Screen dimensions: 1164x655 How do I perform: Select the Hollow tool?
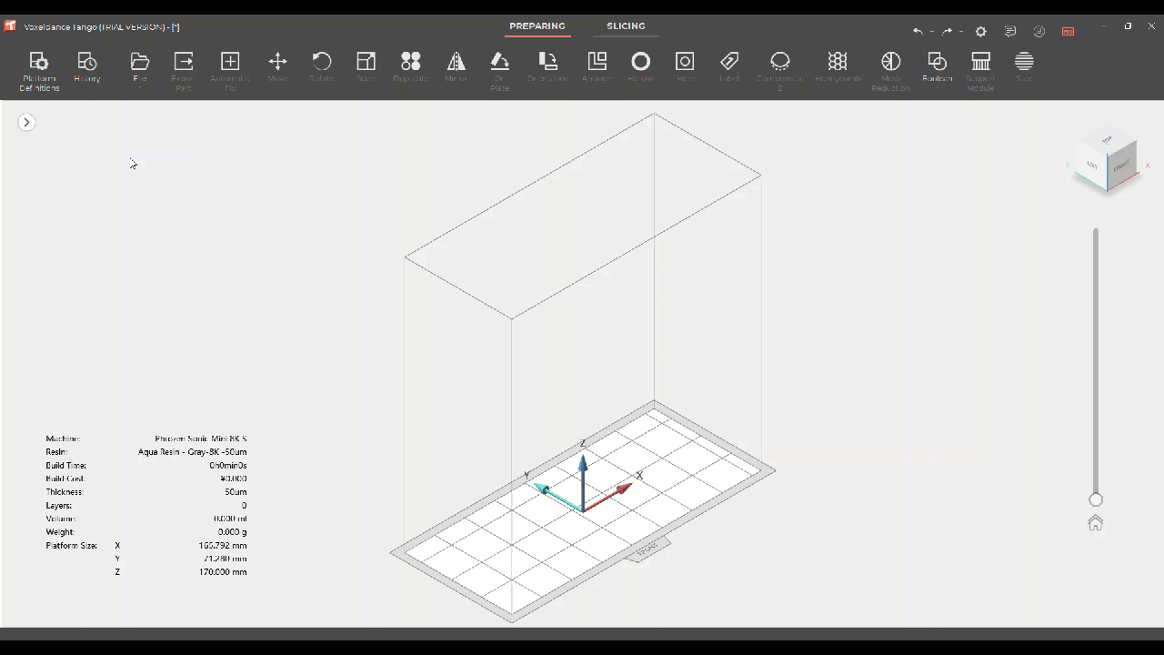(641, 68)
